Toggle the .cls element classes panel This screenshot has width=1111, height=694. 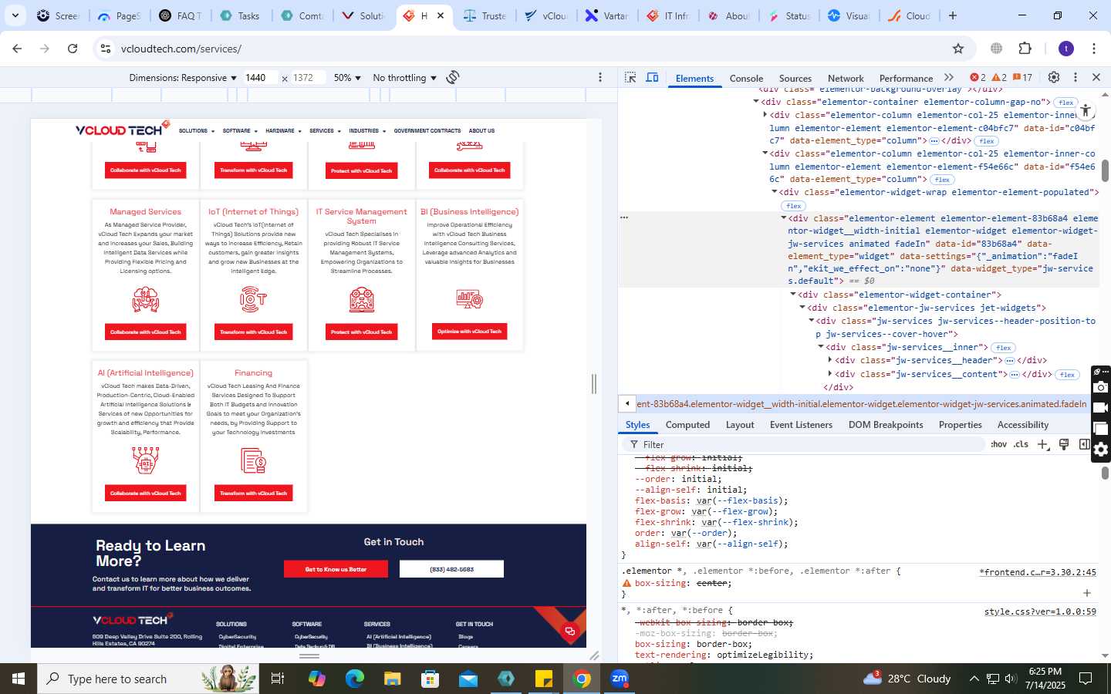click(x=1022, y=445)
